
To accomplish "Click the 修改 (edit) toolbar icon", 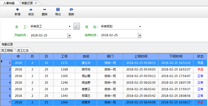I will [31, 9].
